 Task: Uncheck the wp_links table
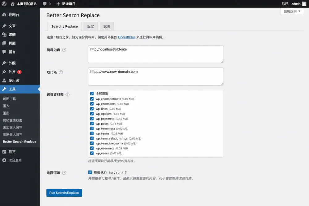click(x=92, y=109)
